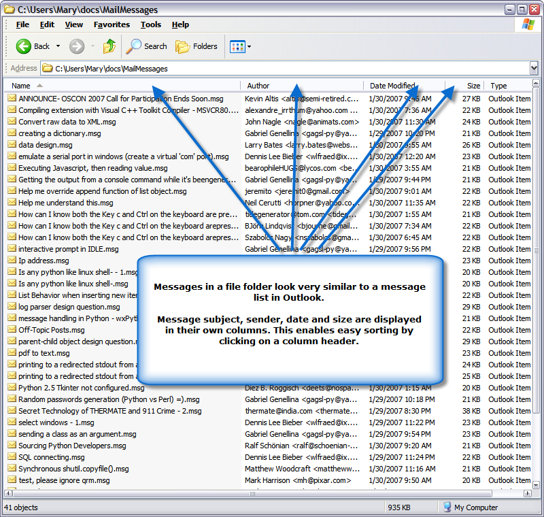The width and height of the screenshot is (544, 517).
Task: Click the 41 objects status bar text
Action: click(21, 507)
